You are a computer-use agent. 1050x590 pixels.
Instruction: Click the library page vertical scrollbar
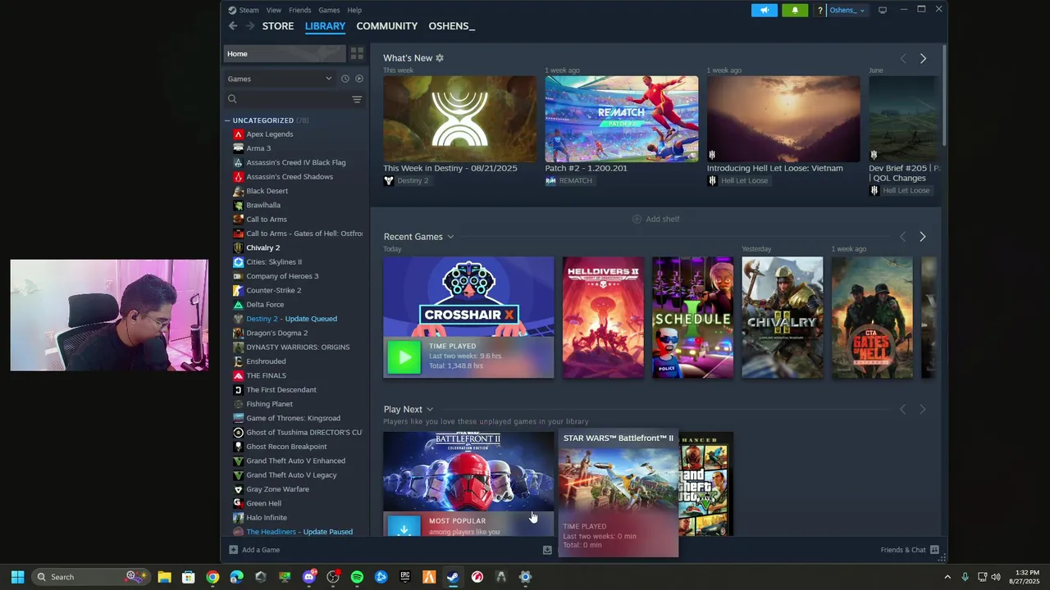[943, 97]
